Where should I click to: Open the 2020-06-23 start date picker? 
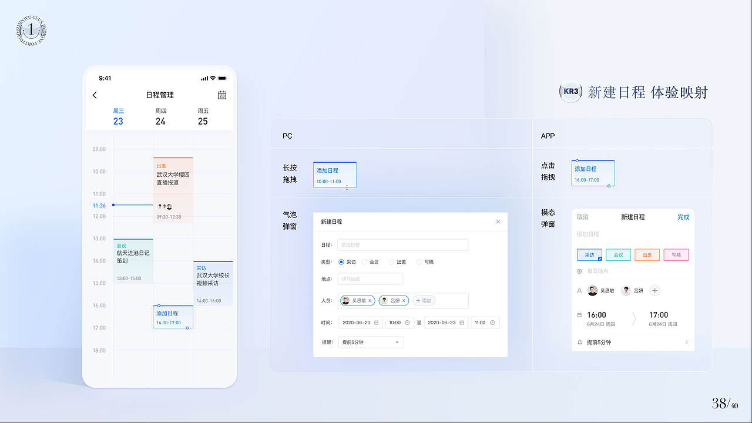point(360,323)
